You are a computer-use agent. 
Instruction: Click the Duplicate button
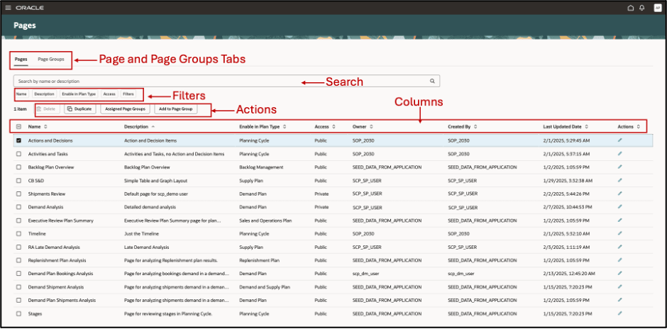coord(80,109)
